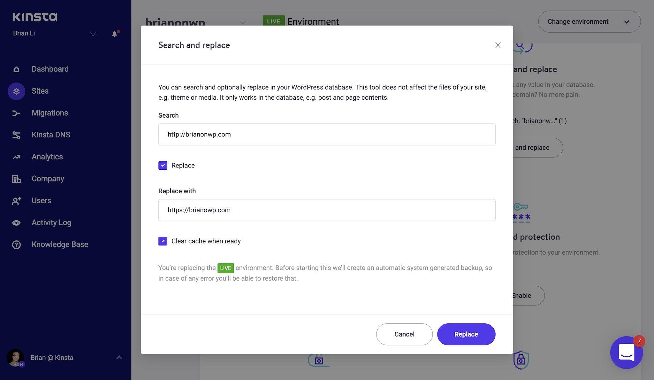Navigate to Kinsta DNS

tap(51, 135)
